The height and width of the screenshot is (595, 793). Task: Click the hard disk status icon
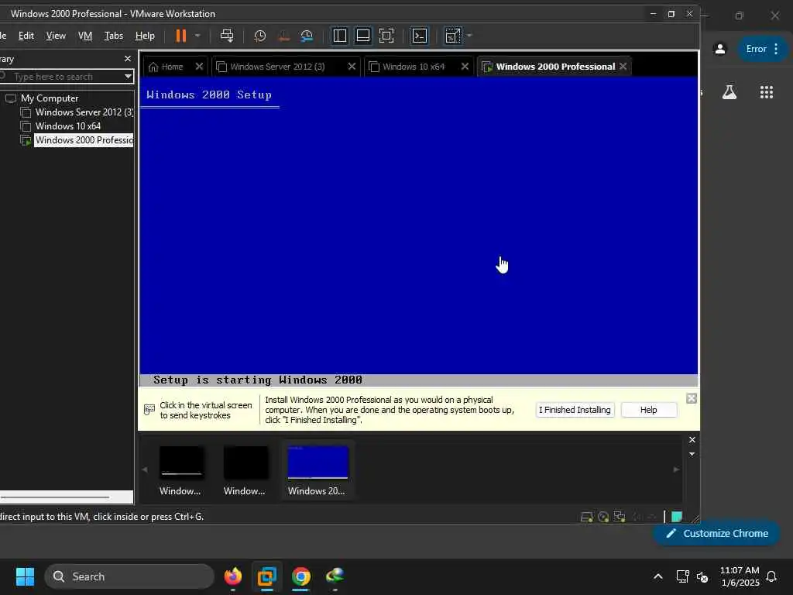click(587, 517)
